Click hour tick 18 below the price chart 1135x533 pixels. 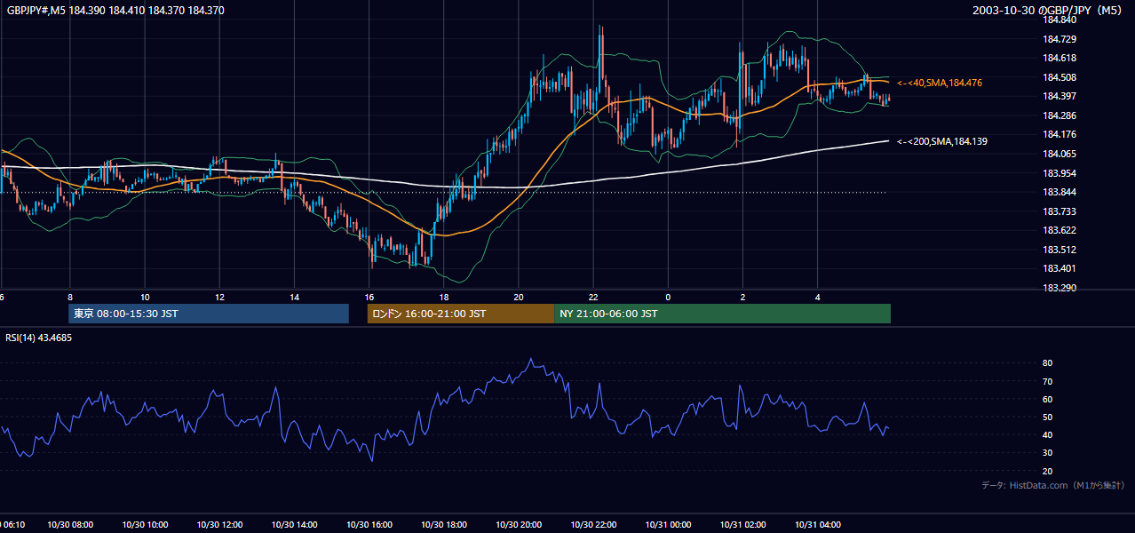point(443,298)
